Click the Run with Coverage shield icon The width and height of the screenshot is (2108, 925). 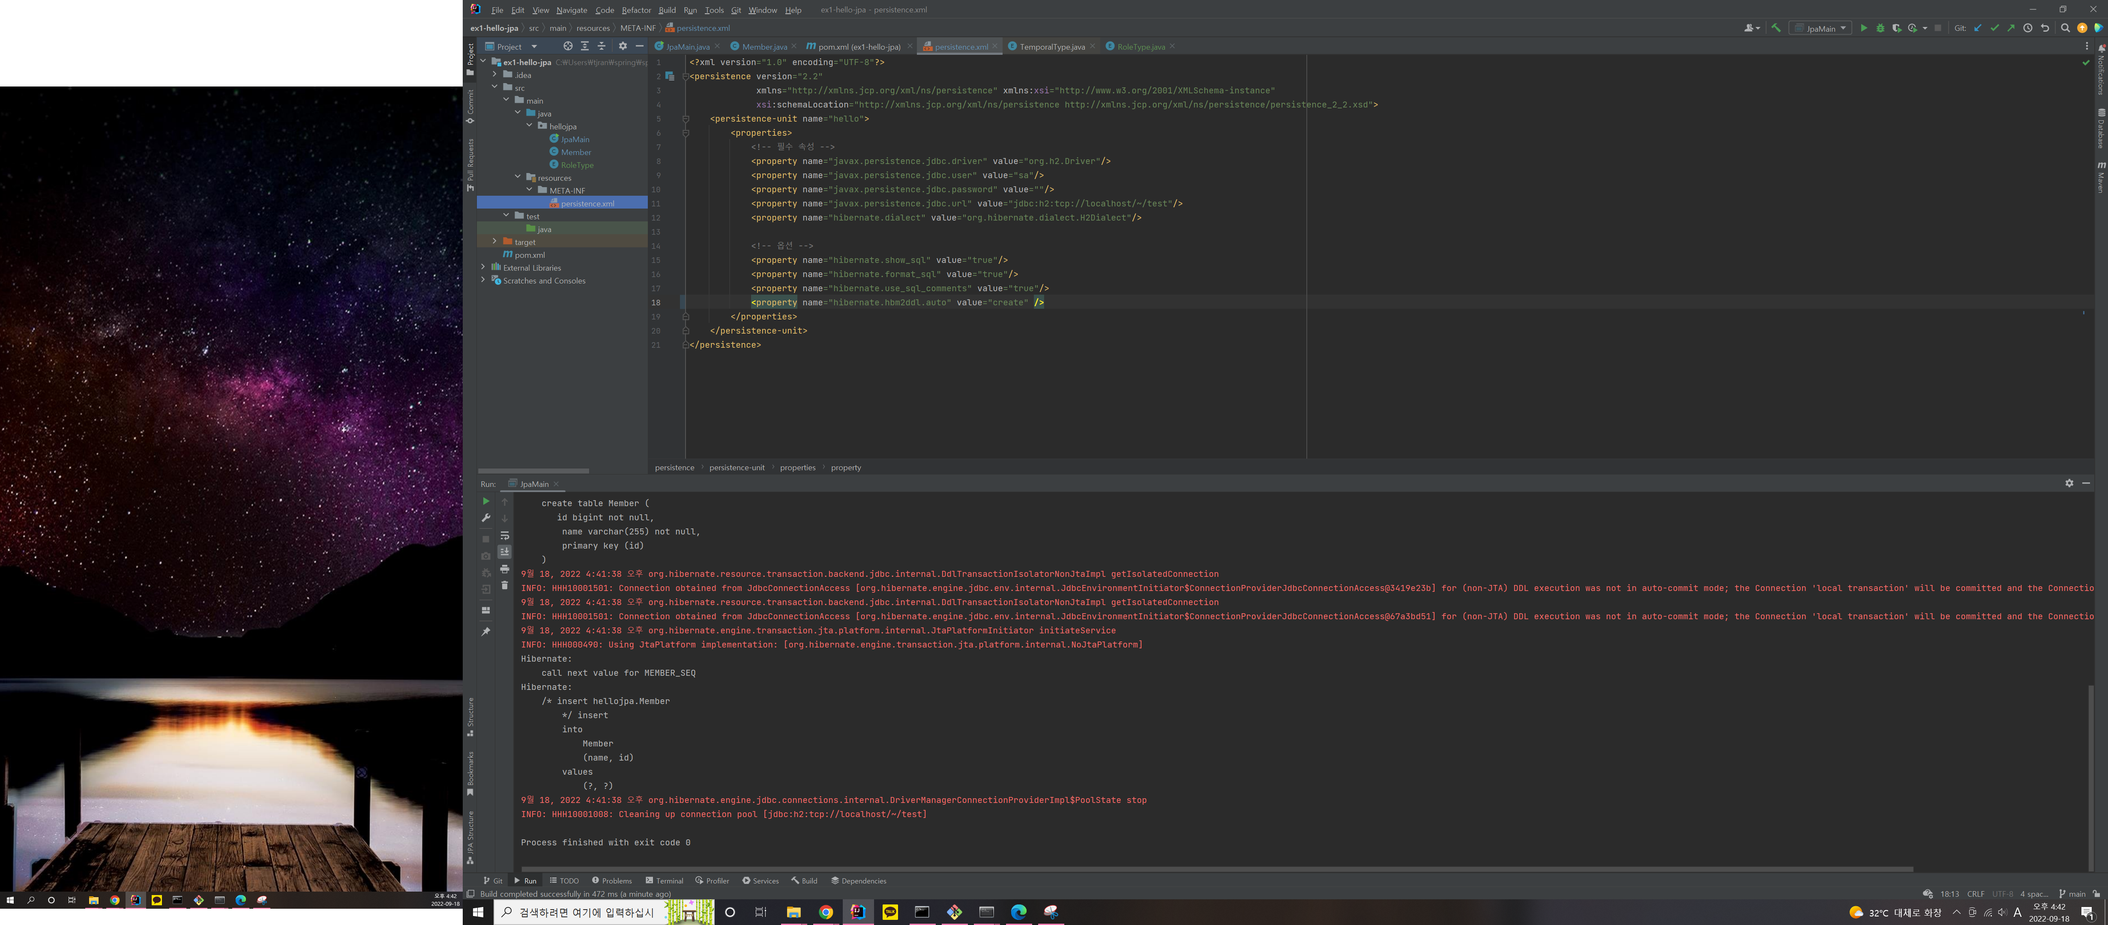click(x=1896, y=28)
